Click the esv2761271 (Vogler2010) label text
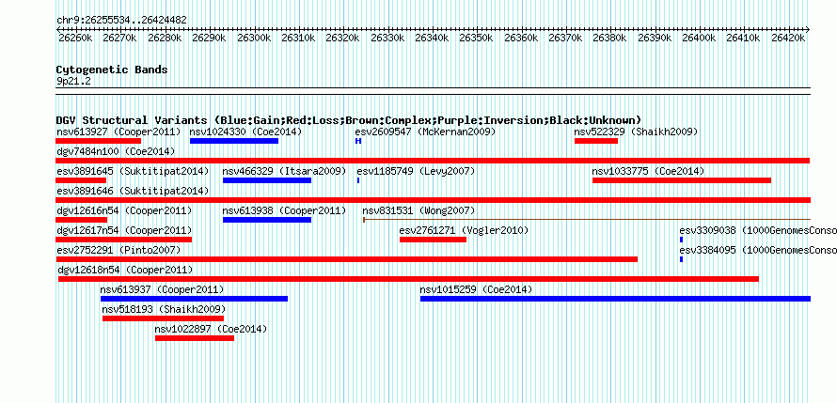Viewport: 837px width, 403px height. click(x=464, y=230)
